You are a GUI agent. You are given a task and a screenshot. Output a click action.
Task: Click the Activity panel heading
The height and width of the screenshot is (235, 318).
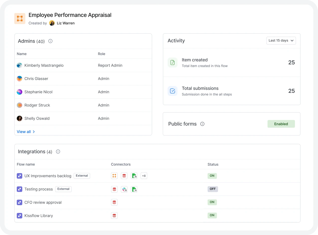(176, 41)
